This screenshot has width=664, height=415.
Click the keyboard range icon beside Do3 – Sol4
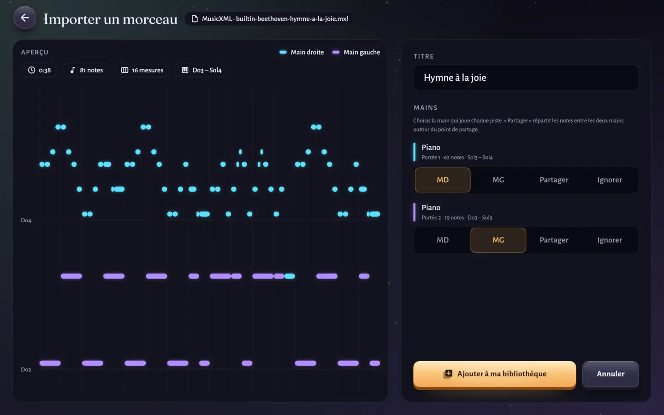(x=185, y=70)
